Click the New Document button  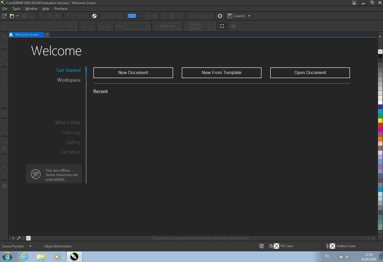tap(133, 73)
